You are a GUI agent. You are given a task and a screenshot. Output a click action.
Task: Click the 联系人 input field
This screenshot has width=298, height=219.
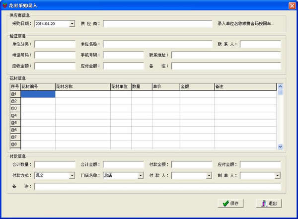(x=260, y=45)
